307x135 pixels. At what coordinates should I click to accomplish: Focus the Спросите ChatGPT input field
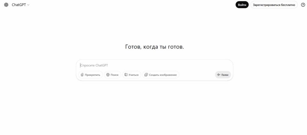[x=154, y=66]
